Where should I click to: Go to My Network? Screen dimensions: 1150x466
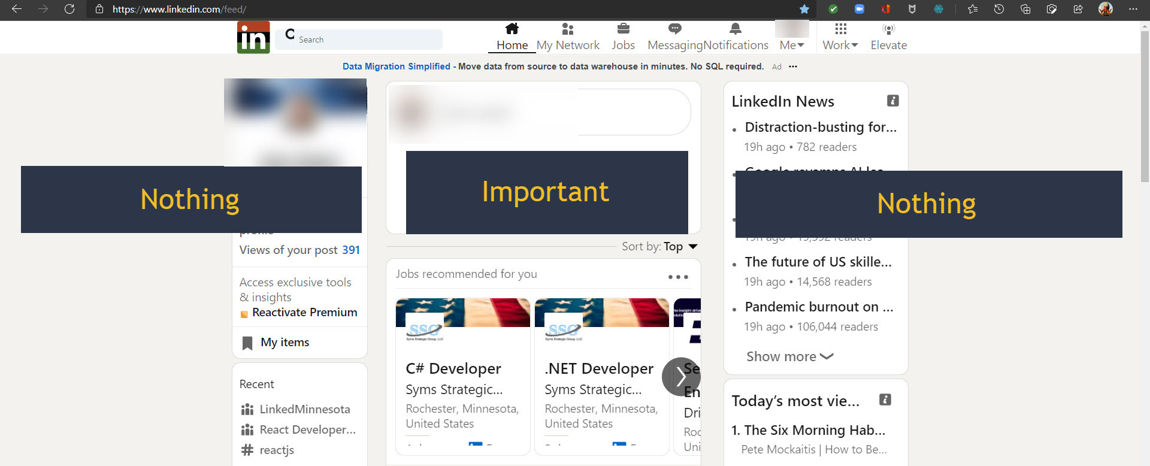[568, 37]
